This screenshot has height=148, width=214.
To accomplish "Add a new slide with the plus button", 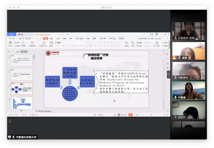I will click(x=21, y=111).
